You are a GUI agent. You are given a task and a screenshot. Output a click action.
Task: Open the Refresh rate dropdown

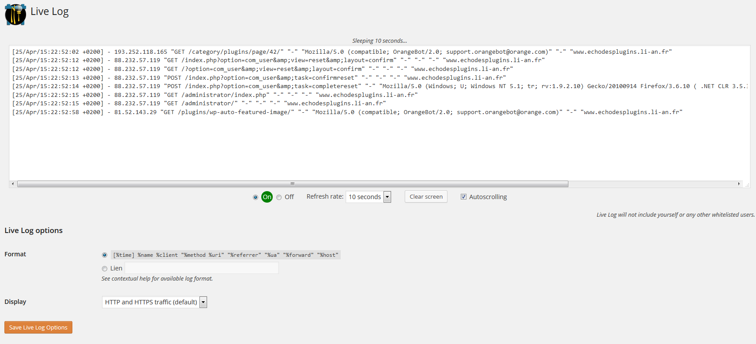[x=369, y=197]
